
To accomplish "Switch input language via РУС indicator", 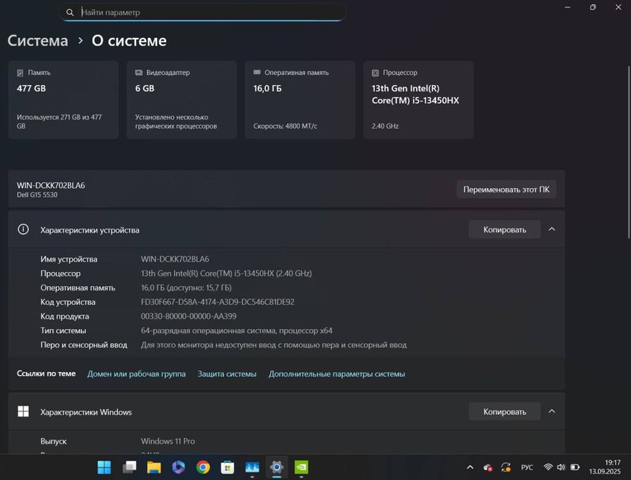I will point(527,467).
